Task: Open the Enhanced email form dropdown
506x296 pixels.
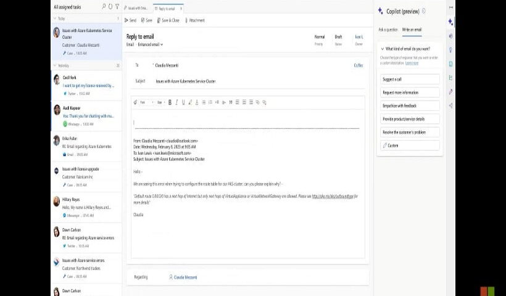Action: (x=151, y=44)
